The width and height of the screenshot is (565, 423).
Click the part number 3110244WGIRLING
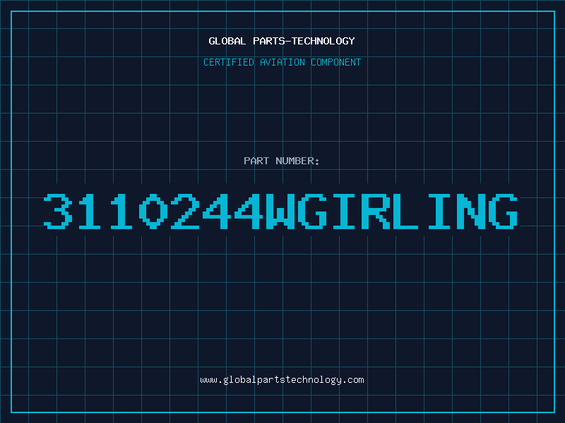coord(280,211)
